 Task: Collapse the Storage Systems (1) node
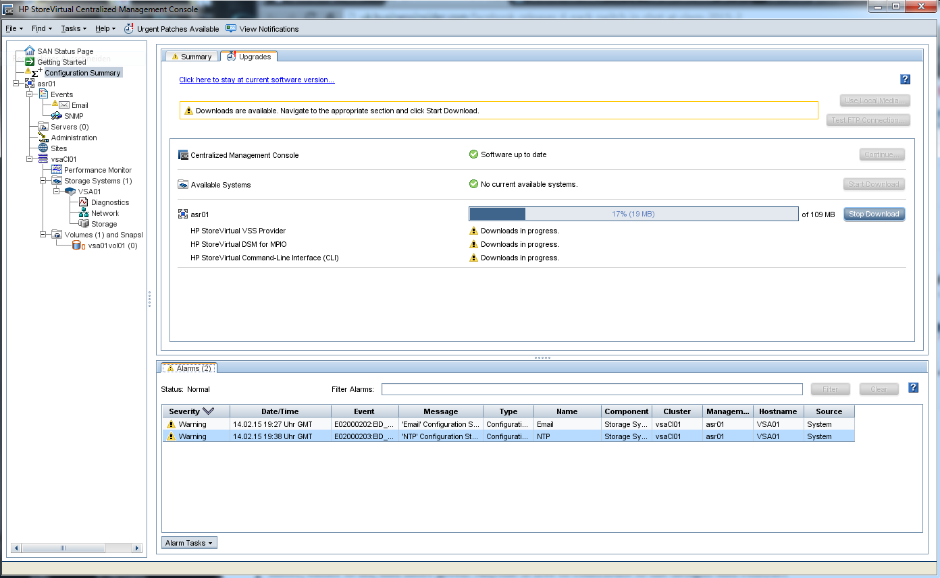point(43,181)
